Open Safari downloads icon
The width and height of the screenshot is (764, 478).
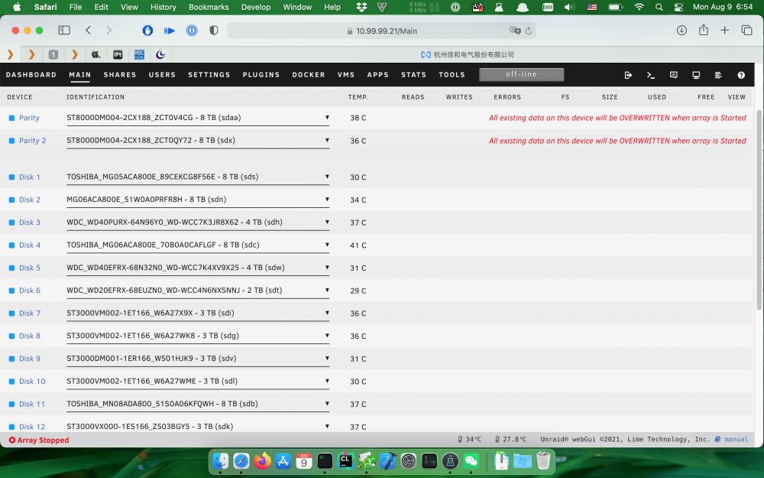681,31
